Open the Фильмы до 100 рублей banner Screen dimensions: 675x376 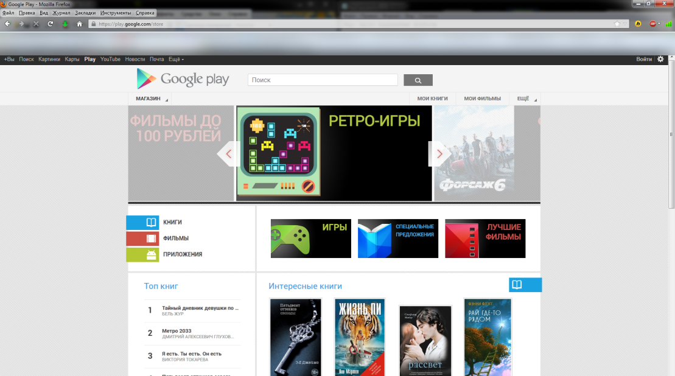181,153
